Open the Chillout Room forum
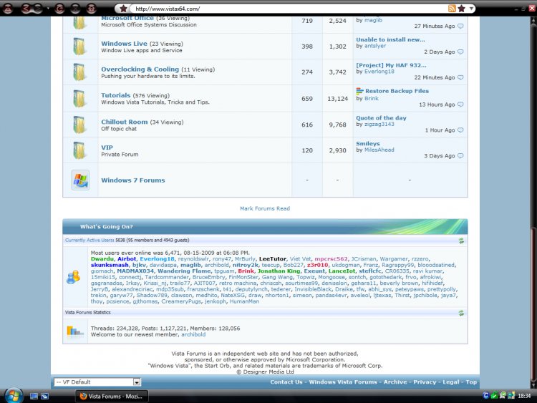537x403 pixels. [x=125, y=122]
